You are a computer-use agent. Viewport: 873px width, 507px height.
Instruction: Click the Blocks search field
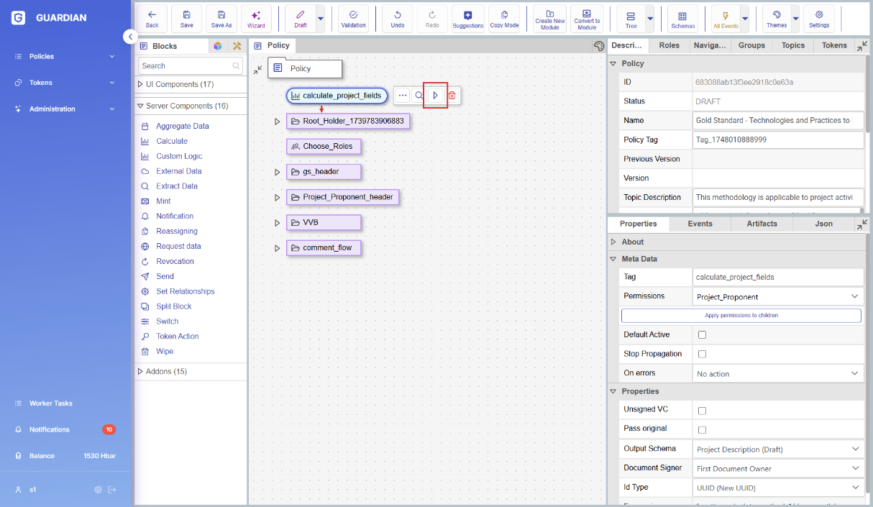(186, 66)
